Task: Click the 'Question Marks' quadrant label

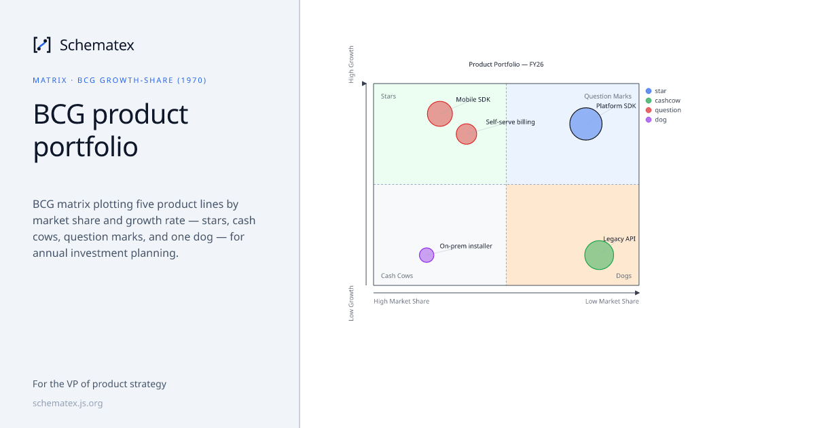Action: [608, 96]
